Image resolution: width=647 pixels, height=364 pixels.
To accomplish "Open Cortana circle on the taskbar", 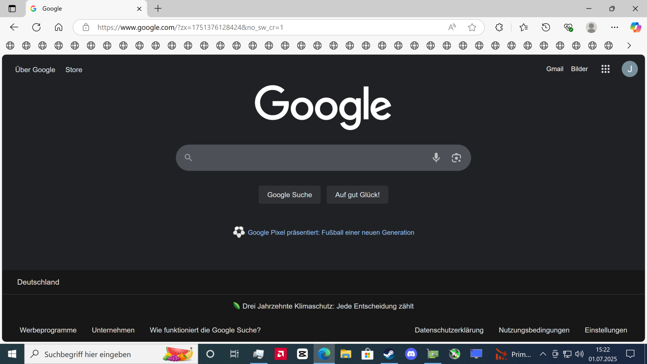I will click(210, 354).
